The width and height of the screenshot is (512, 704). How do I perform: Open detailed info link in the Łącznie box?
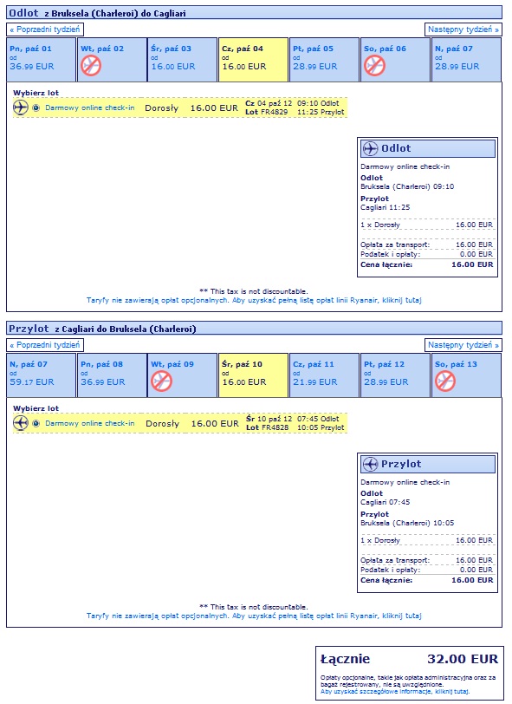[395, 692]
